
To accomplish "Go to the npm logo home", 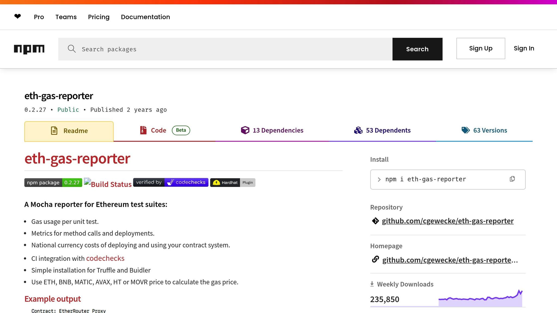I will [x=29, y=49].
